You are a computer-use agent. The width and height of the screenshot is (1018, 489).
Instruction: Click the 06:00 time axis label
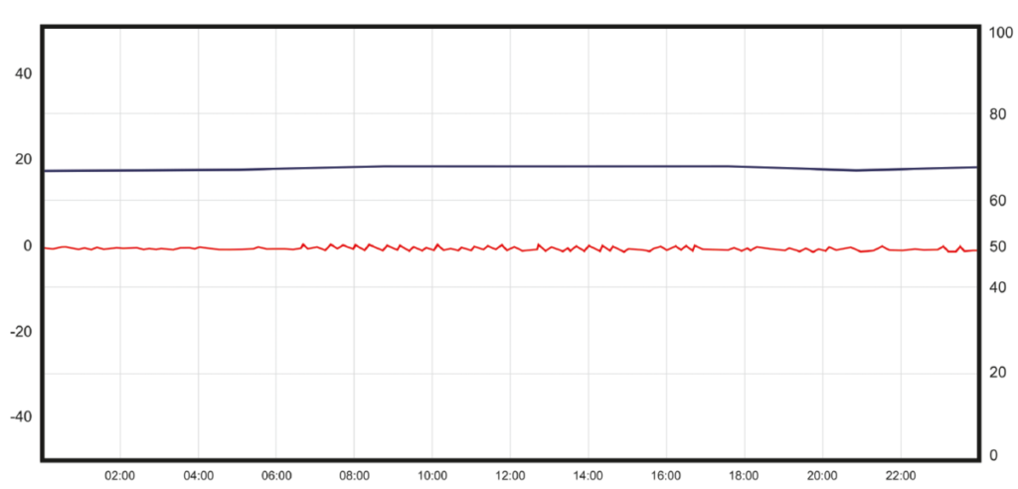tap(276, 475)
